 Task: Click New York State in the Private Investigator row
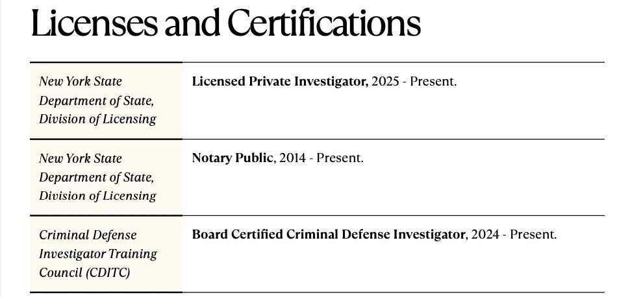tap(81, 82)
